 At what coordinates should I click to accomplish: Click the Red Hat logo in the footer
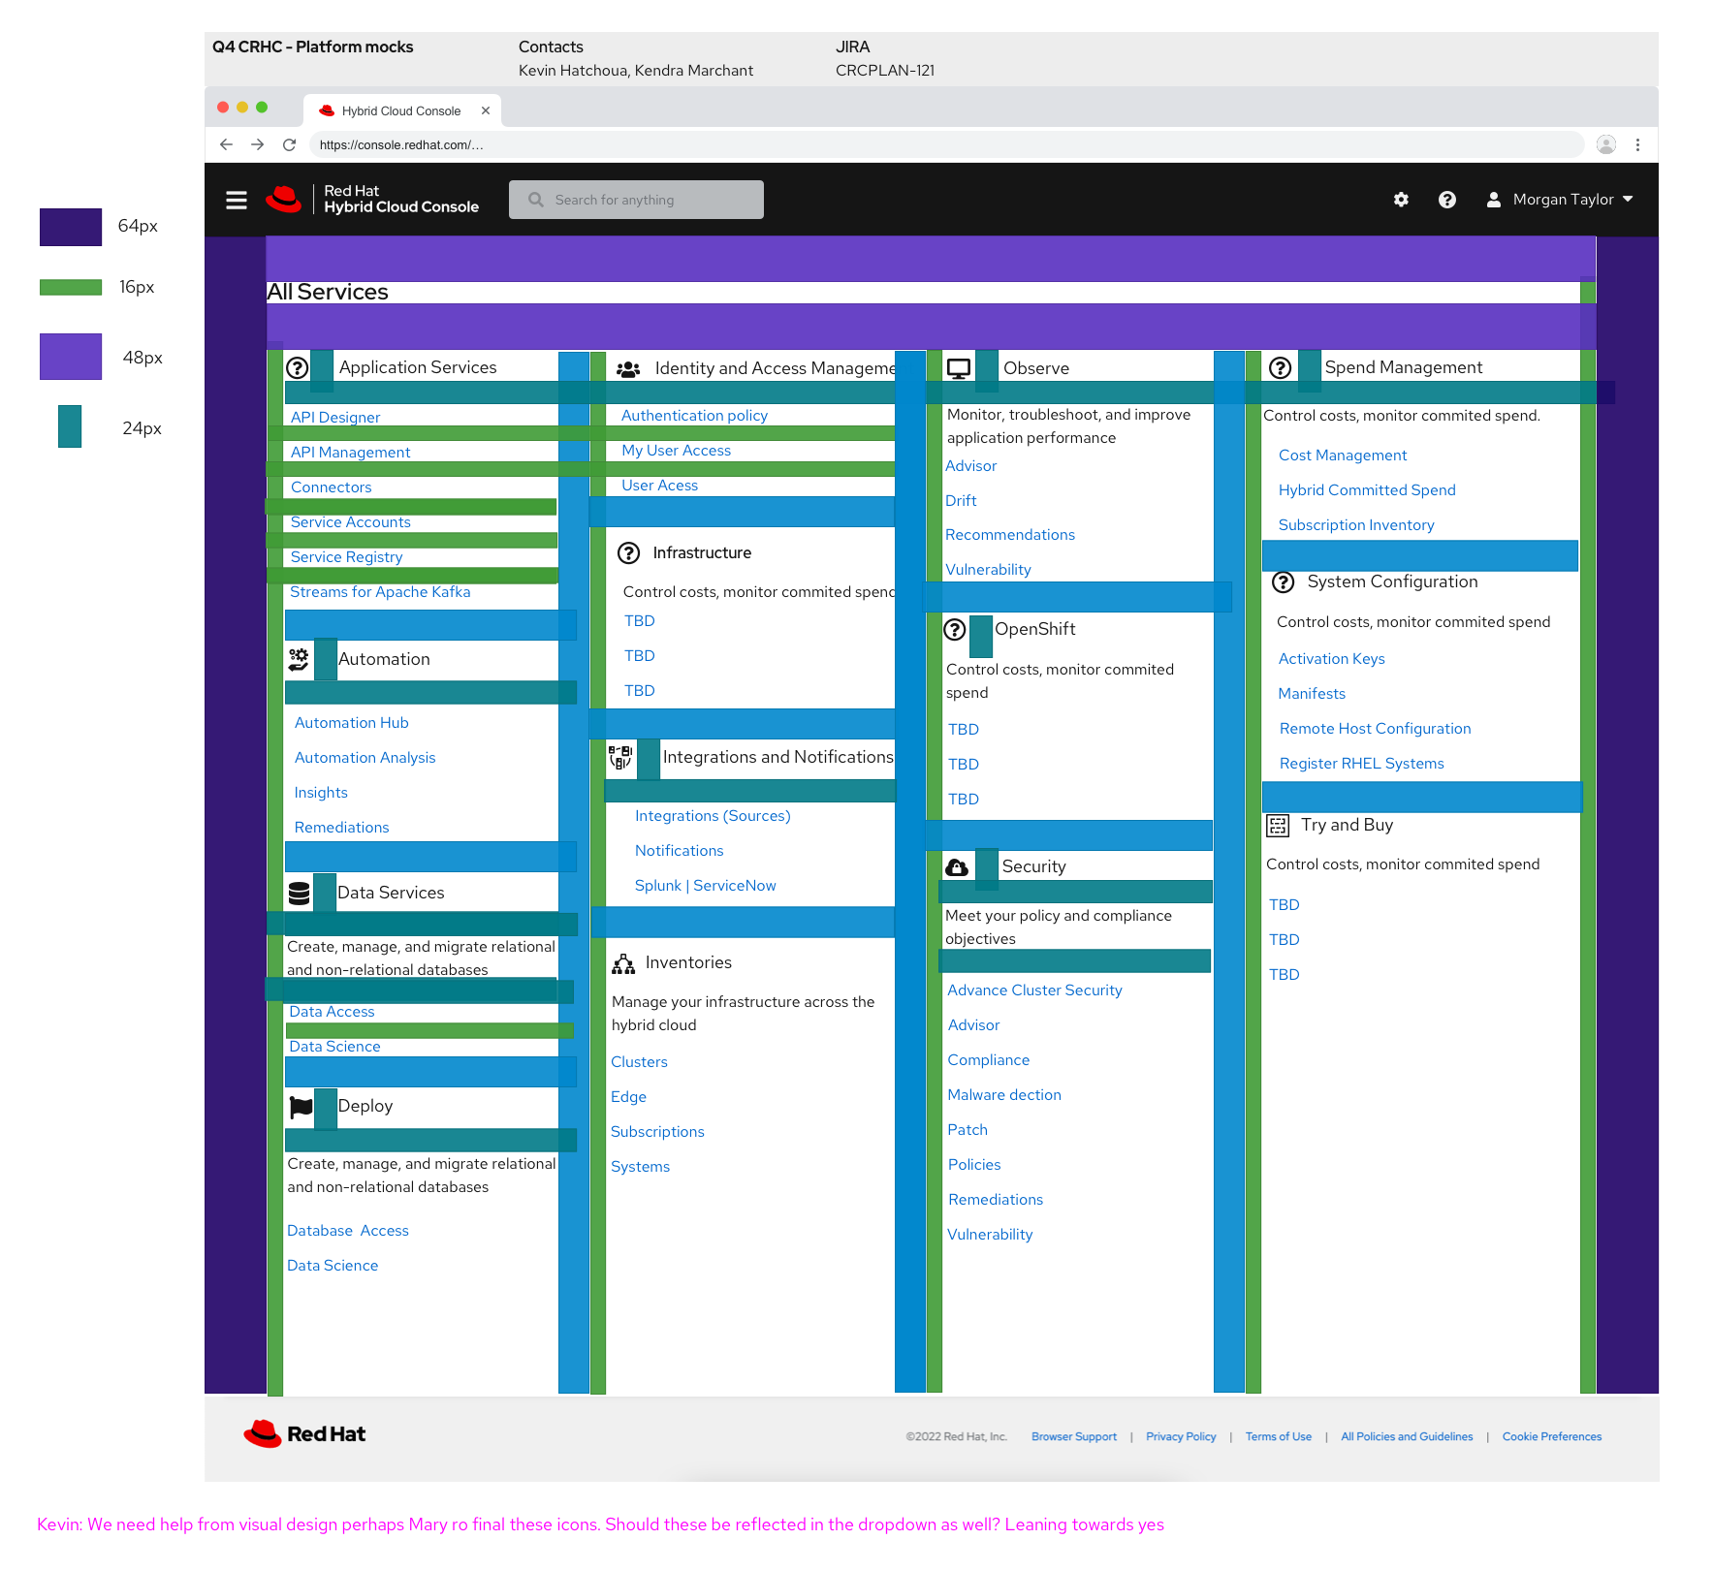304,1434
